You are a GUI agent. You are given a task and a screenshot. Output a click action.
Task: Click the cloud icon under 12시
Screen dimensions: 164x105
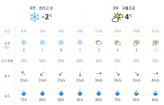(99, 43)
